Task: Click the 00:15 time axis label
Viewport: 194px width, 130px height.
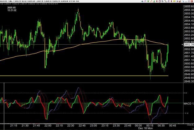Action: [150, 126]
